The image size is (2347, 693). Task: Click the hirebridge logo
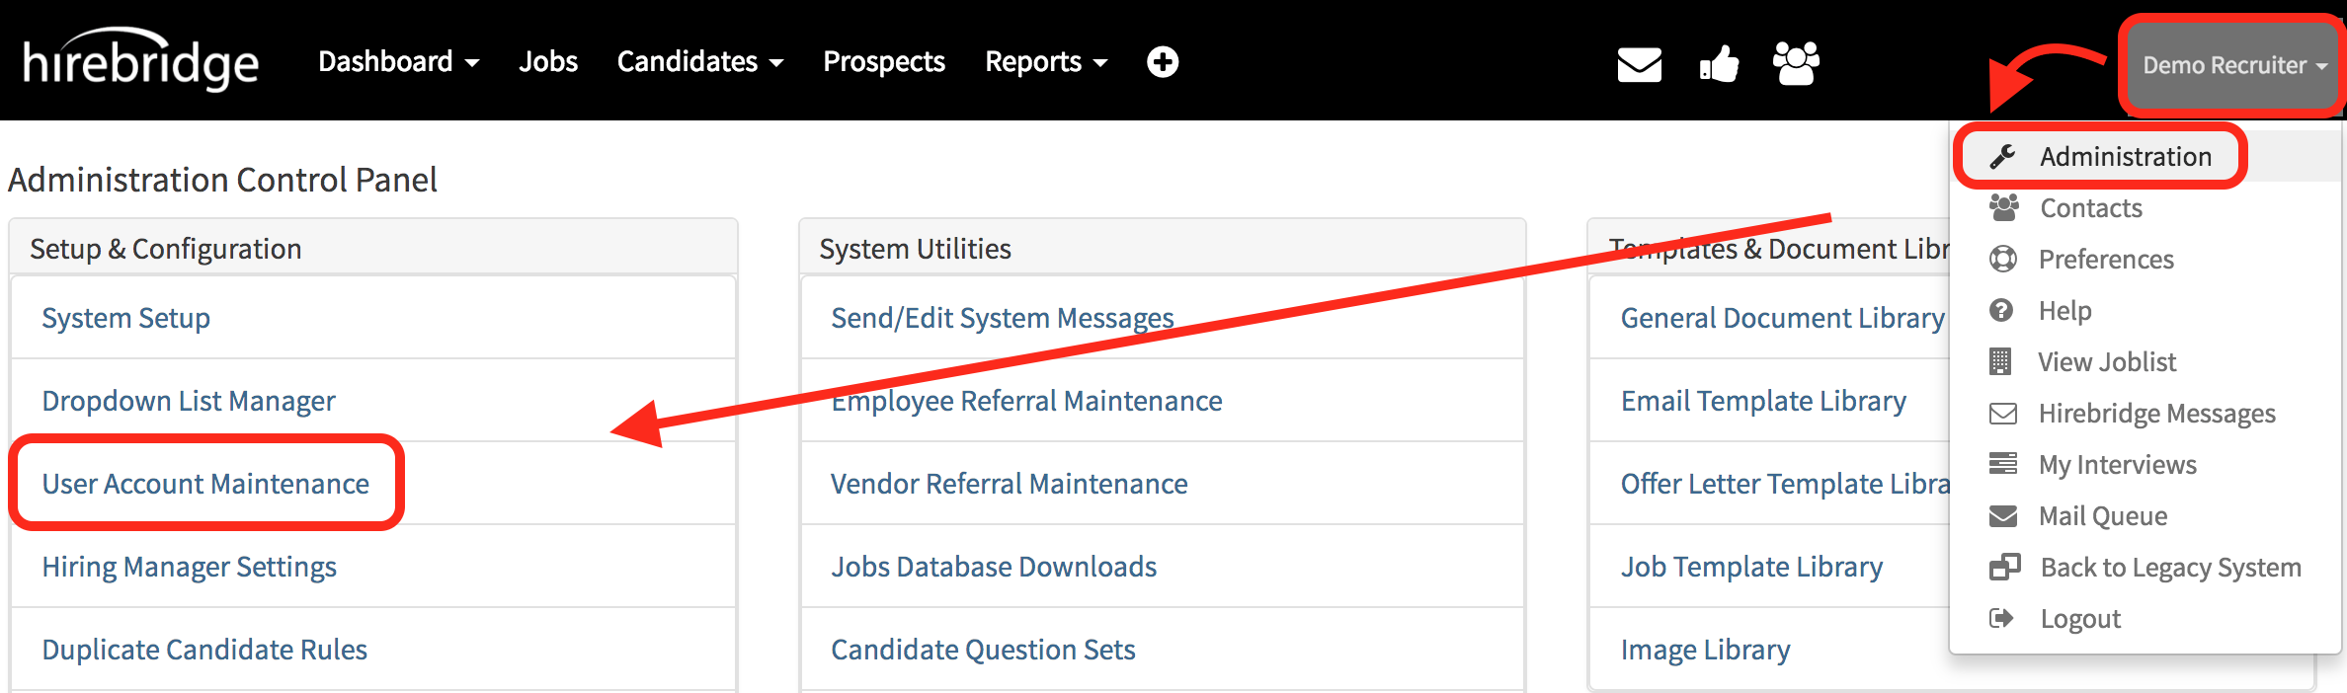coord(140,62)
